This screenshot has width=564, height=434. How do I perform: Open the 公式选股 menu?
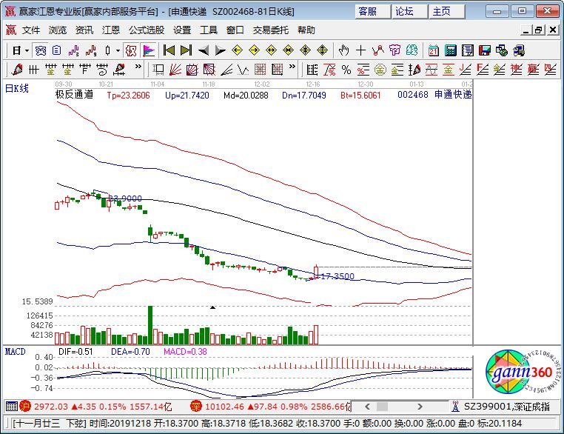click(x=147, y=30)
